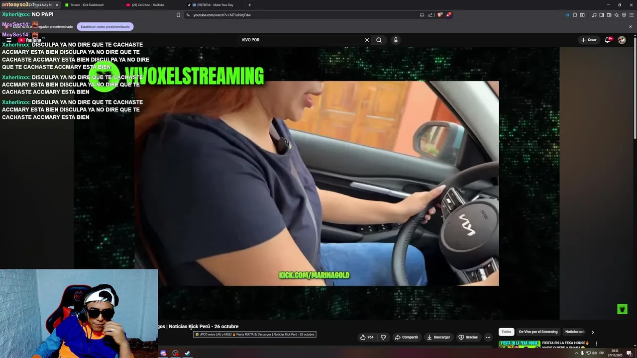Open the Compartir share dialog
Image resolution: width=637 pixels, height=358 pixels.
pyautogui.click(x=407, y=337)
